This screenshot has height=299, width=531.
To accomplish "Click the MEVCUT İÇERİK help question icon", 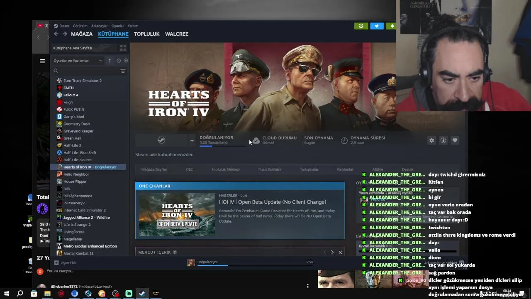I will [x=175, y=252].
